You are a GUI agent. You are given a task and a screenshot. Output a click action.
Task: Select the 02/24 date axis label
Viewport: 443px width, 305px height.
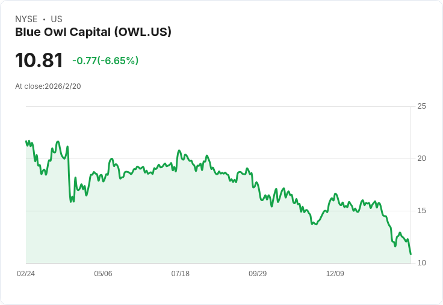tap(26, 274)
